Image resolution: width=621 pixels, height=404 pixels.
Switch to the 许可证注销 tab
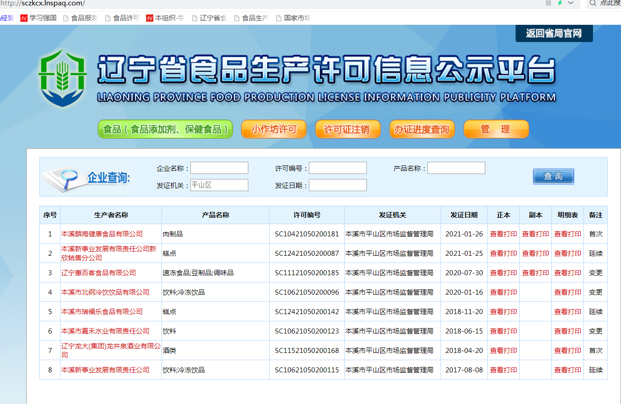(x=348, y=129)
